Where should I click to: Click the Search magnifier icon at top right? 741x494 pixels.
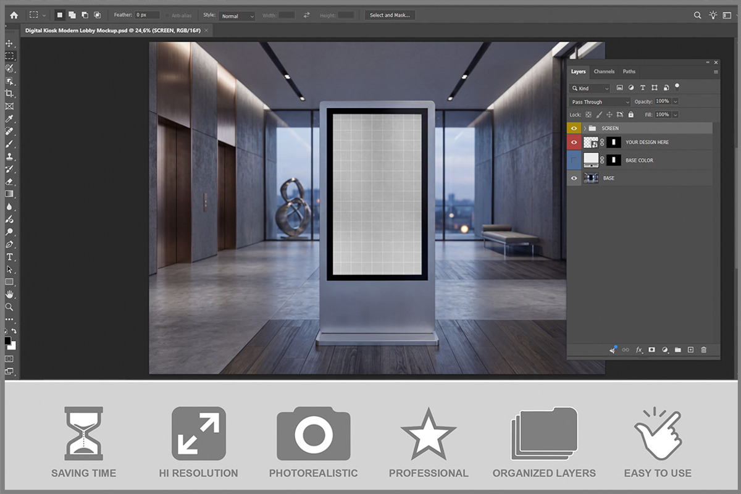coord(698,15)
